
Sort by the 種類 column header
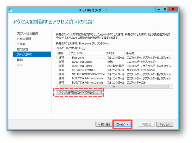tap(63, 53)
